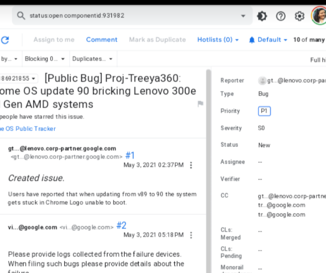Expand the Blocking 0 dropdown

pos(44,59)
